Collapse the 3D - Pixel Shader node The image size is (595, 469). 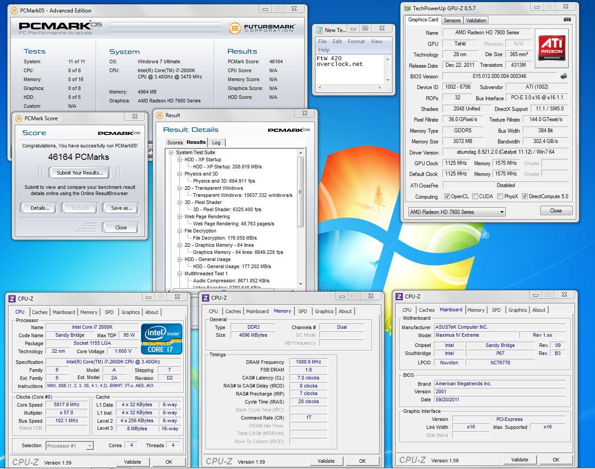point(179,202)
